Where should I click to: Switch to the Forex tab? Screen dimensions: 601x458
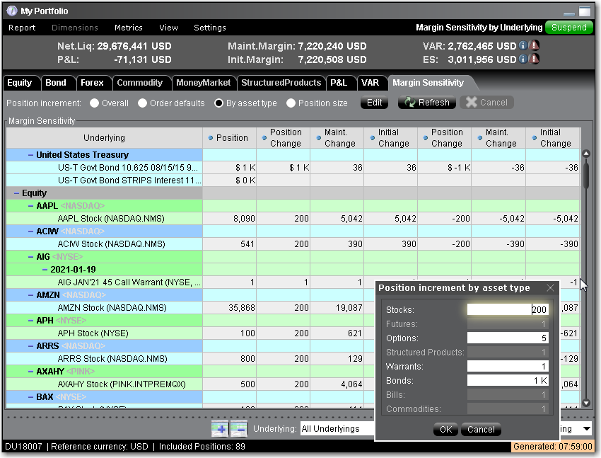point(92,83)
